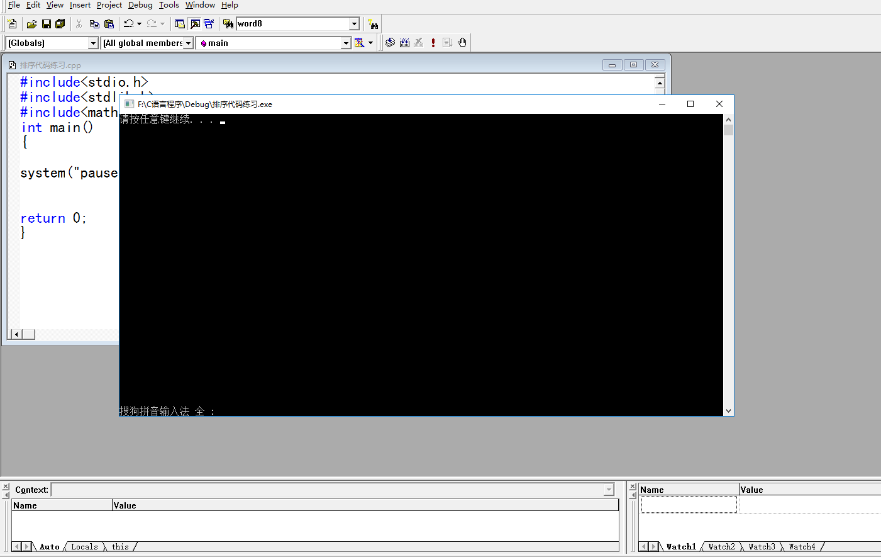This screenshot has width=881, height=557.
Task: Click the WizardBar actions wand icon
Action: coord(360,43)
